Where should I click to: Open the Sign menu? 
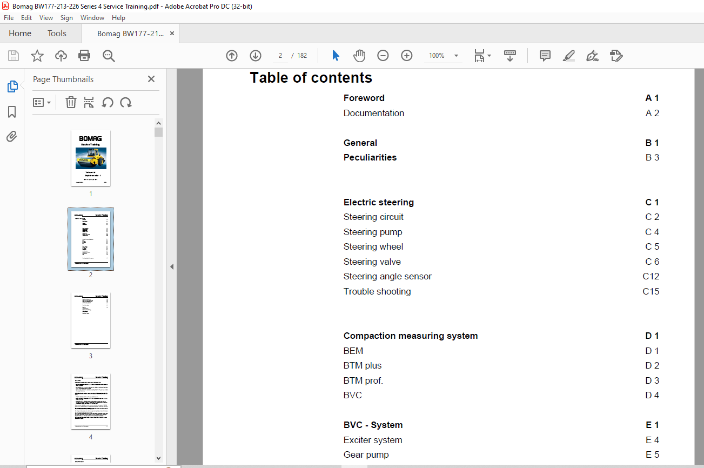point(66,18)
